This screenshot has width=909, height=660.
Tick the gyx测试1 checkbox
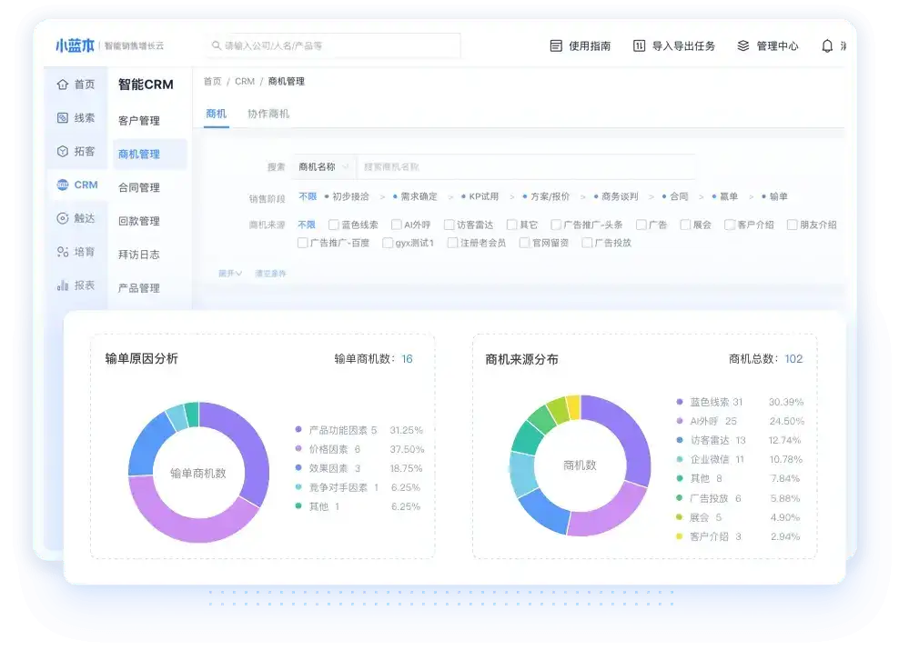(x=388, y=243)
